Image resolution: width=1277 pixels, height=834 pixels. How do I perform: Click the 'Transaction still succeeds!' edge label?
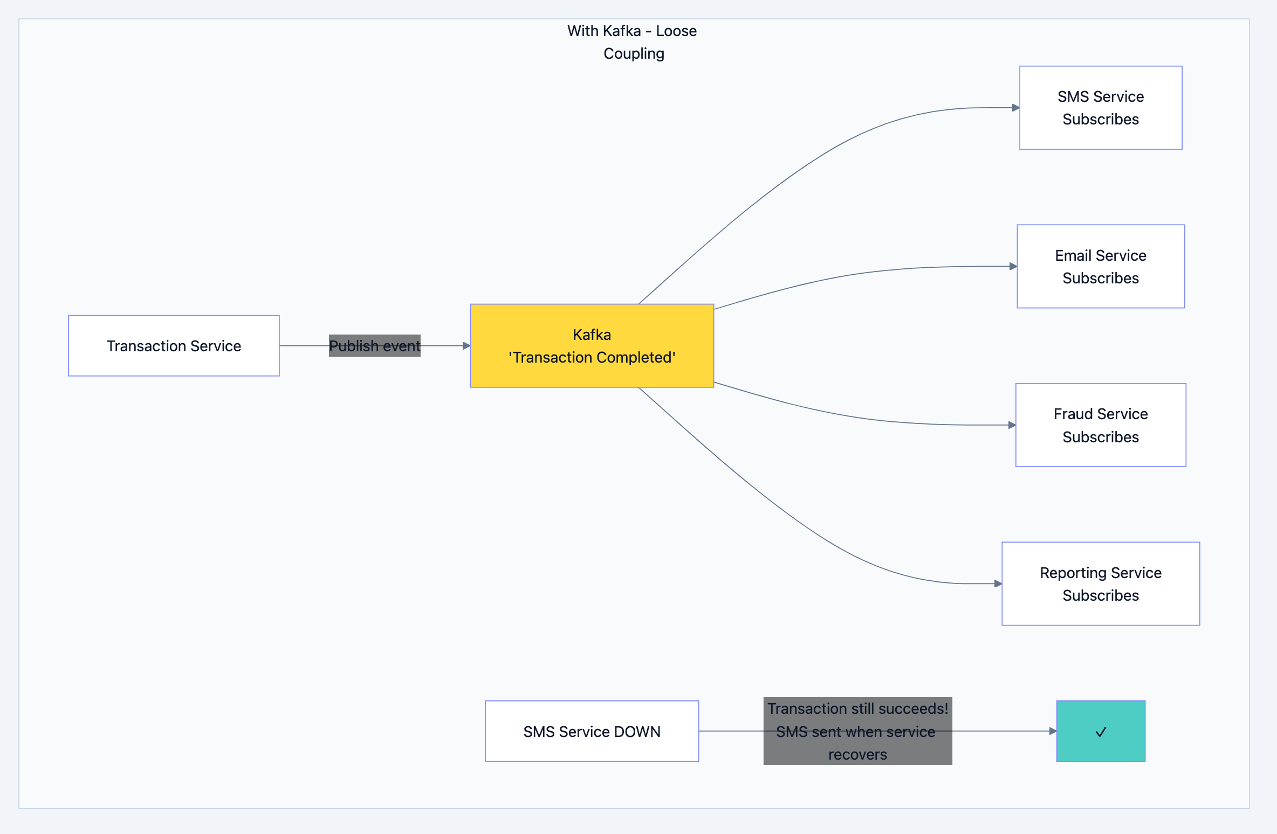857,731
